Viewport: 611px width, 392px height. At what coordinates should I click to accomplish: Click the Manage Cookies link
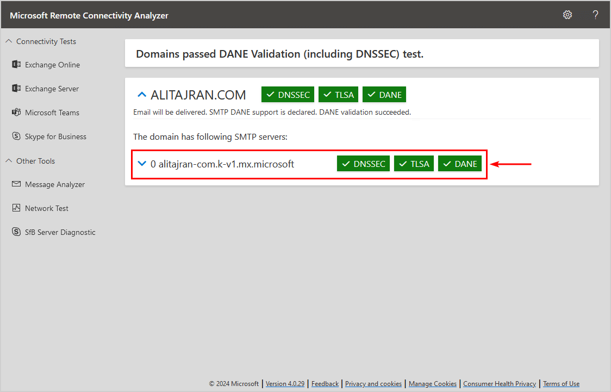point(433,384)
